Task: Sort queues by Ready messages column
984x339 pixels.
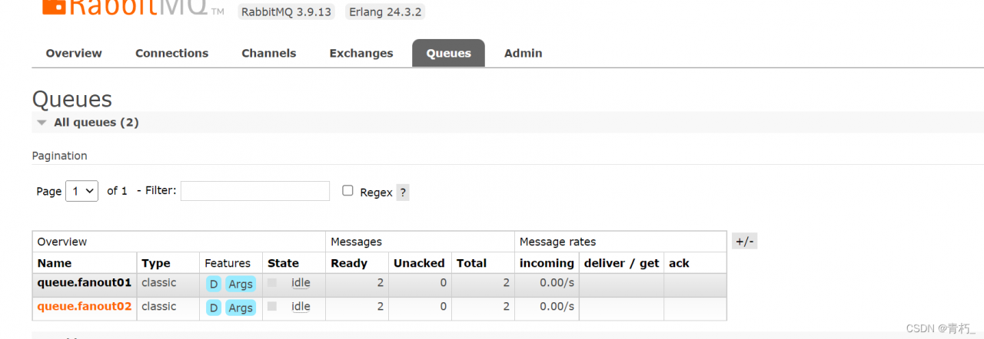Action: point(349,263)
